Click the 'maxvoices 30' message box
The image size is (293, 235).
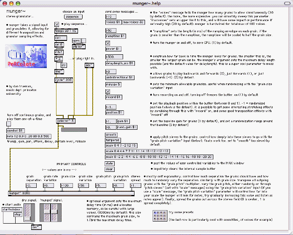click(x=133, y=22)
